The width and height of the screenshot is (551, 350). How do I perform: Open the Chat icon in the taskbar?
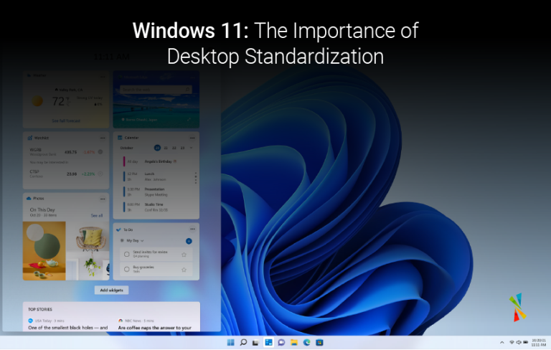pos(281,342)
